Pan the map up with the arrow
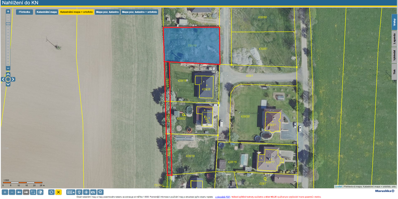Image resolution: width=398 pixels, height=199 pixels. pos(8,74)
